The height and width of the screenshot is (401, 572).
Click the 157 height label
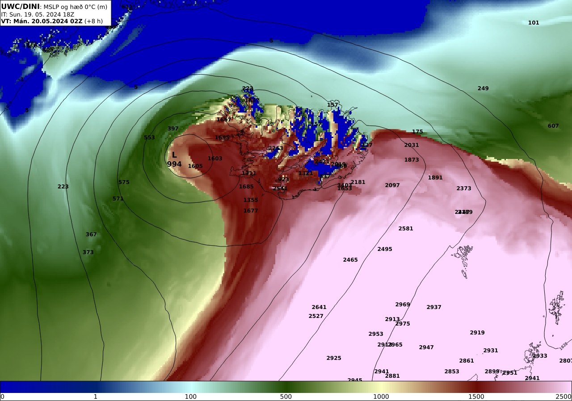pyautogui.click(x=332, y=105)
